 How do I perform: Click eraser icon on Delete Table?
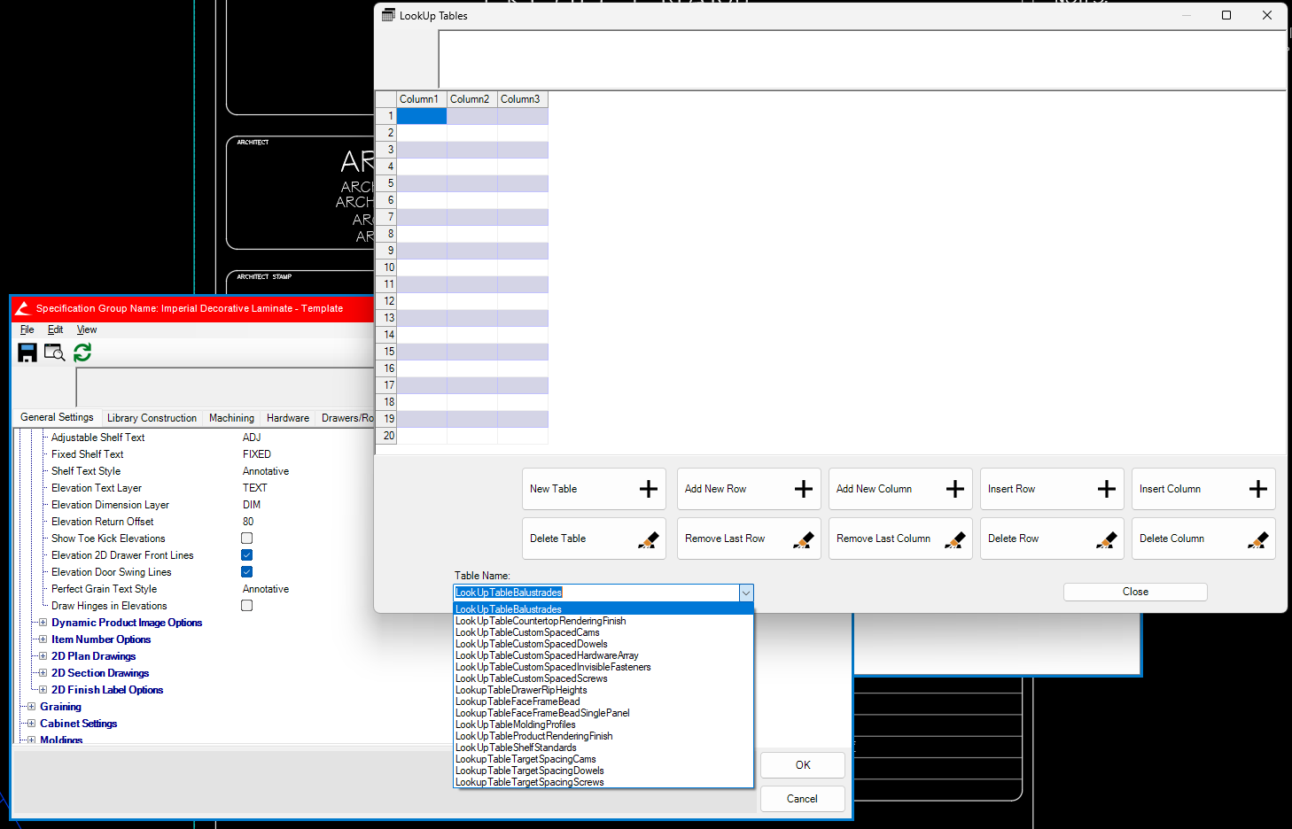[649, 539]
